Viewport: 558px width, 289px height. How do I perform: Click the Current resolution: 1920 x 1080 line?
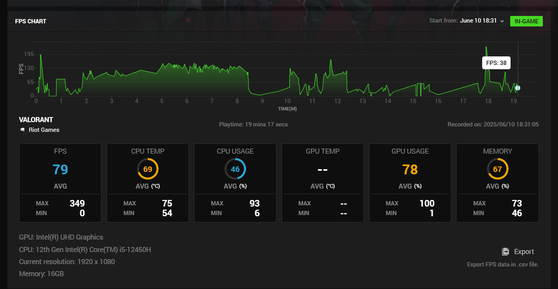pos(67,262)
